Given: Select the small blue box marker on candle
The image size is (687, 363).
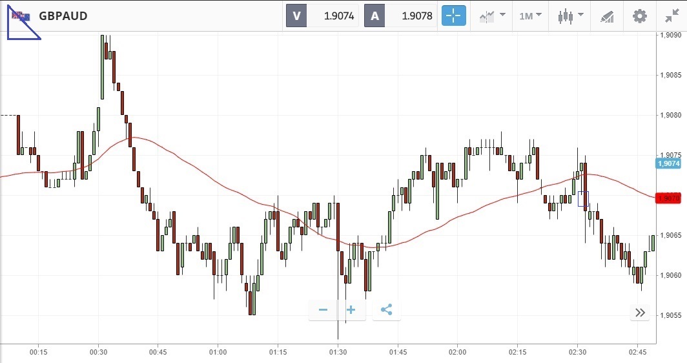Looking at the screenshot, I should [583, 199].
